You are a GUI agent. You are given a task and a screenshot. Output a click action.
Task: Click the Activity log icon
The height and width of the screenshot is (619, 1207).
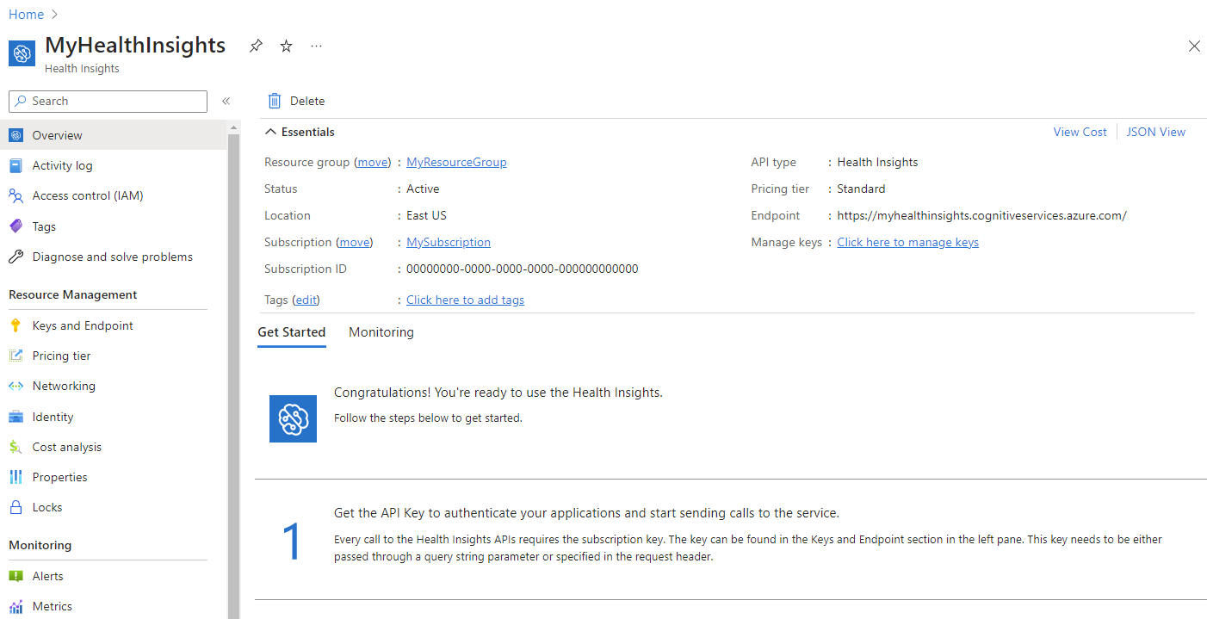pyautogui.click(x=15, y=165)
